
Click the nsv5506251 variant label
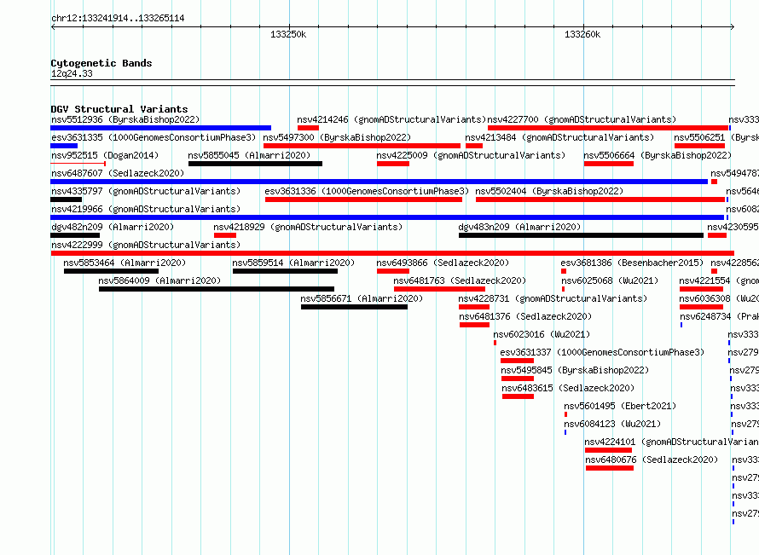click(x=716, y=137)
